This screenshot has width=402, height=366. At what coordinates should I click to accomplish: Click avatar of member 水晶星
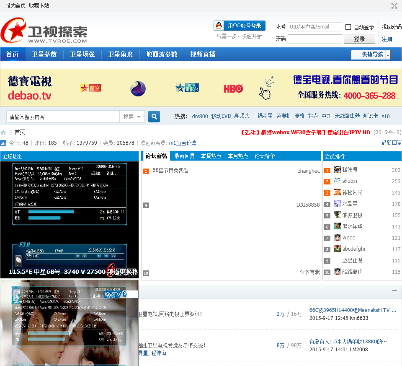pos(338,203)
